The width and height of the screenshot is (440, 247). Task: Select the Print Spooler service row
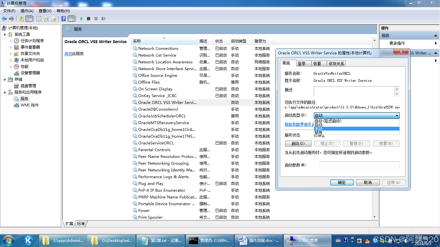click(201, 217)
